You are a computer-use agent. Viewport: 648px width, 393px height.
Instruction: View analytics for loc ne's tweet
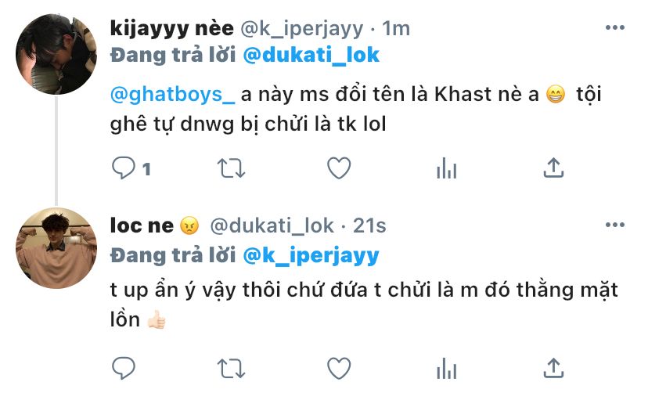pyautogui.click(x=446, y=368)
